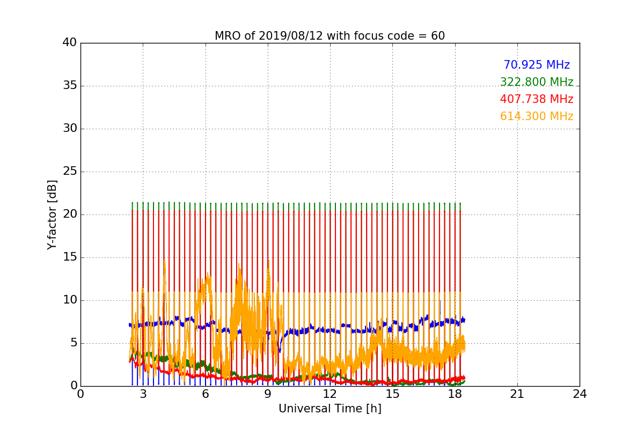Click the x-axis tick label 24

580,394
